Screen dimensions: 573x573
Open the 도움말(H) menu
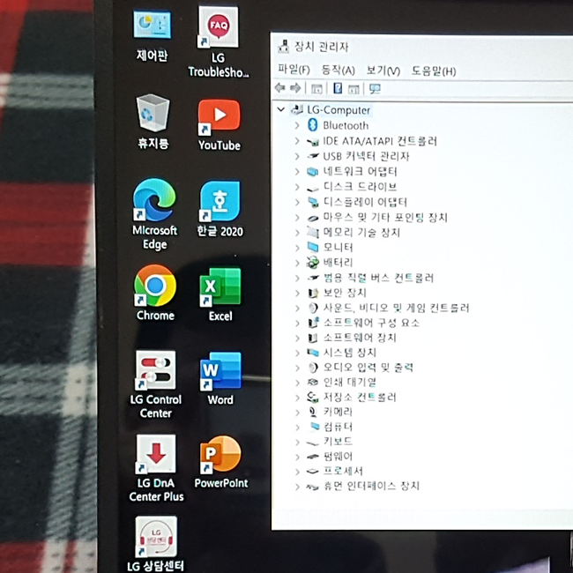pyautogui.click(x=434, y=71)
